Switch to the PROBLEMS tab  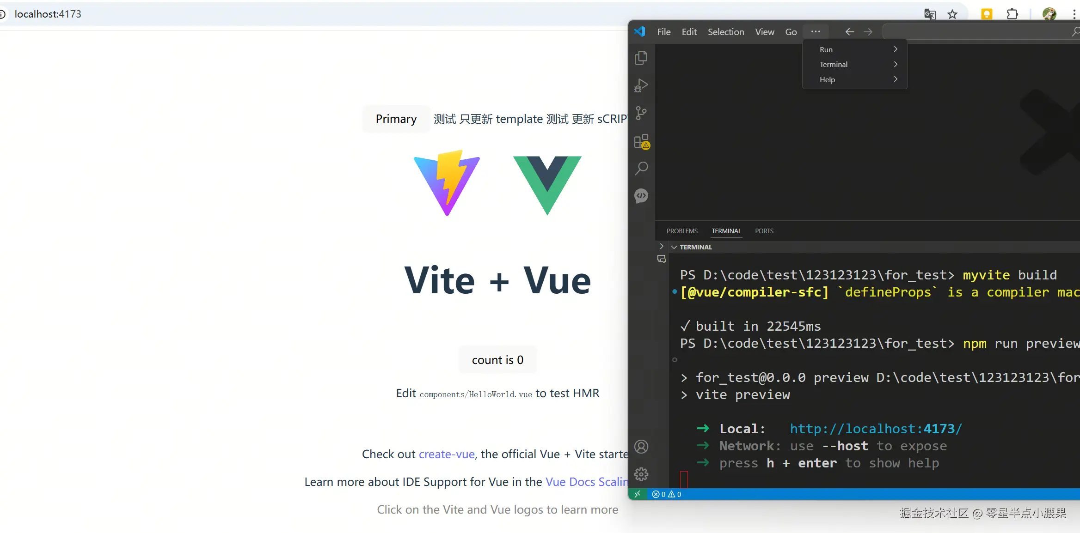click(x=682, y=231)
